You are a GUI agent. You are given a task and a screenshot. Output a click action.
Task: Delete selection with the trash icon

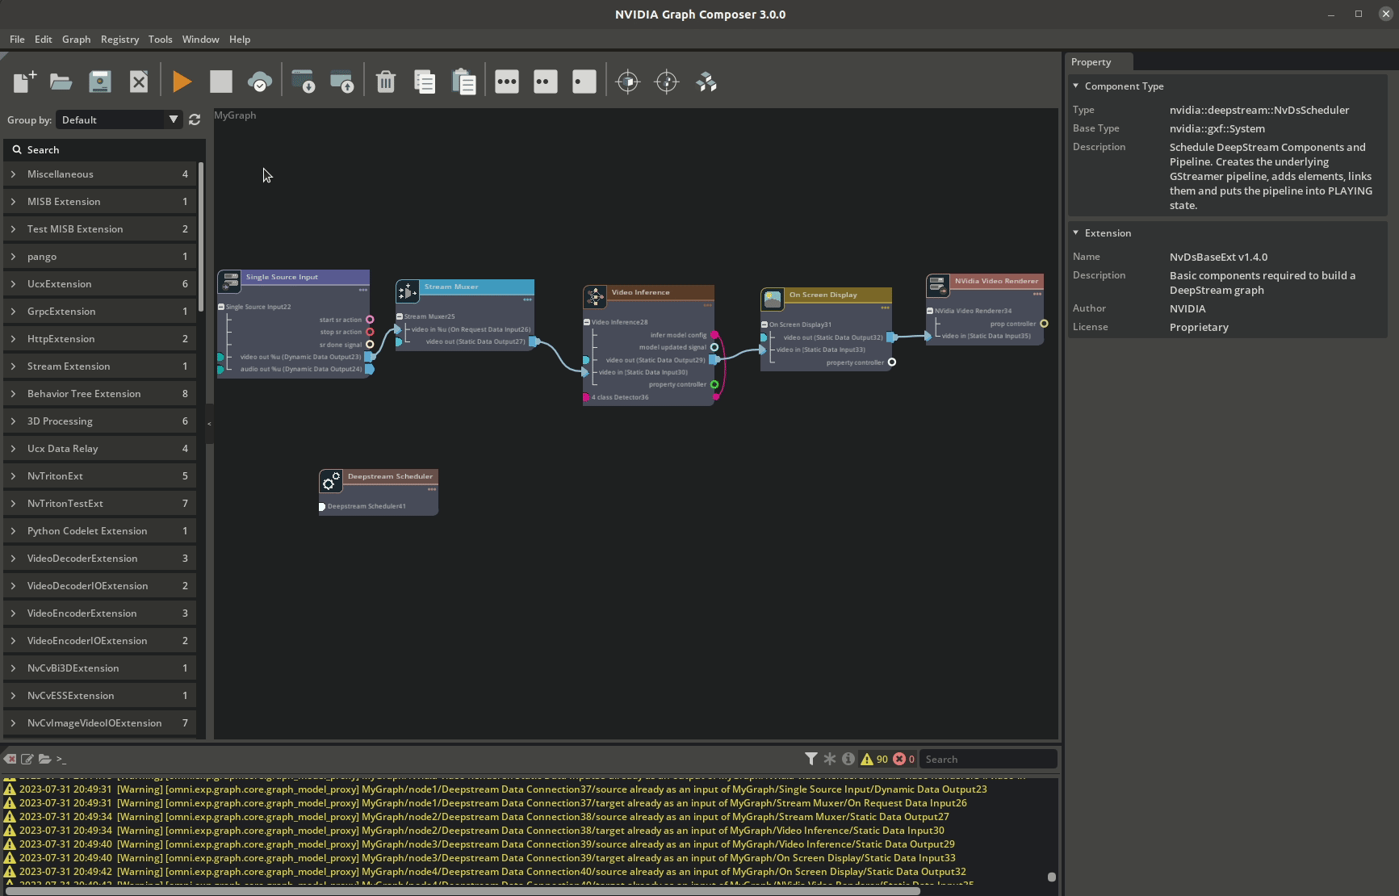click(x=386, y=82)
